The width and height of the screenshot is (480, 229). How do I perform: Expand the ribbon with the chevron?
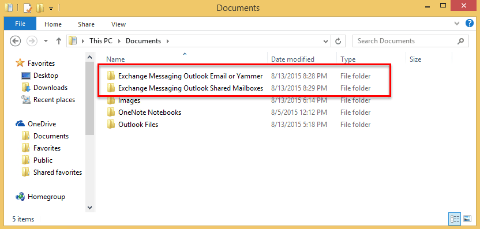457,23
